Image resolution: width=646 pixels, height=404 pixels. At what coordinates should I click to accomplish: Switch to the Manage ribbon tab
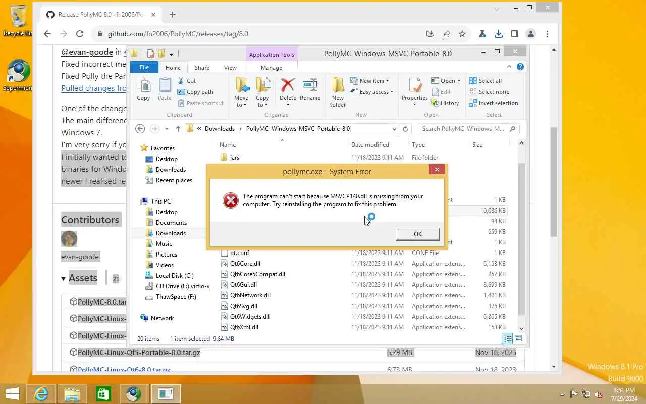pyautogui.click(x=272, y=67)
